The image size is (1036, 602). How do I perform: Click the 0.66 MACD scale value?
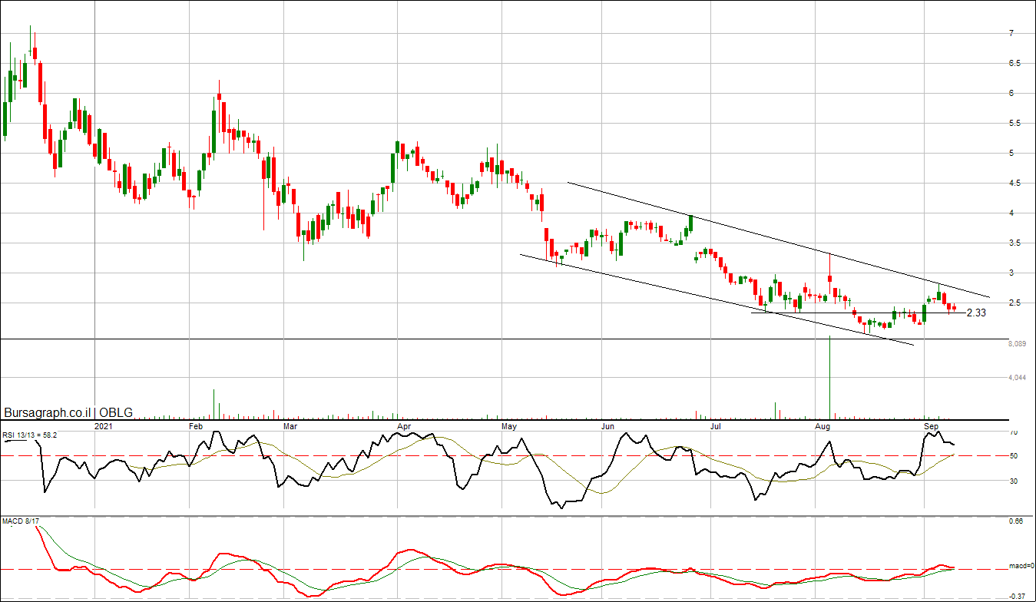tap(1016, 522)
